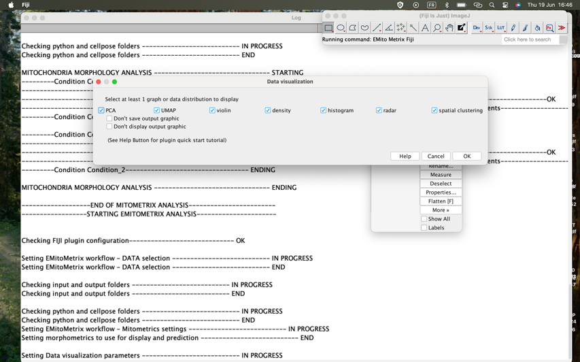Screen dimensions: 580x362
Task: Open Properties... in ROI Manager
Action: click(441, 193)
